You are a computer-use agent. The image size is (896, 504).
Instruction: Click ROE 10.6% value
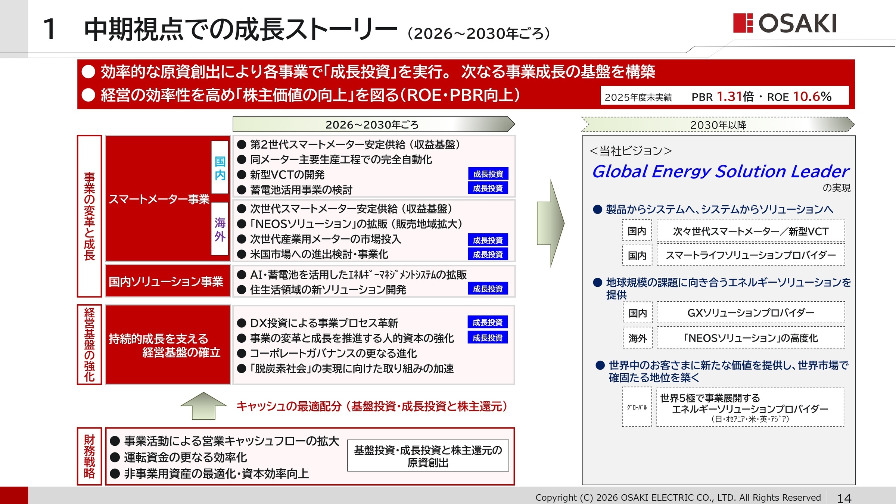click(799, 97)
